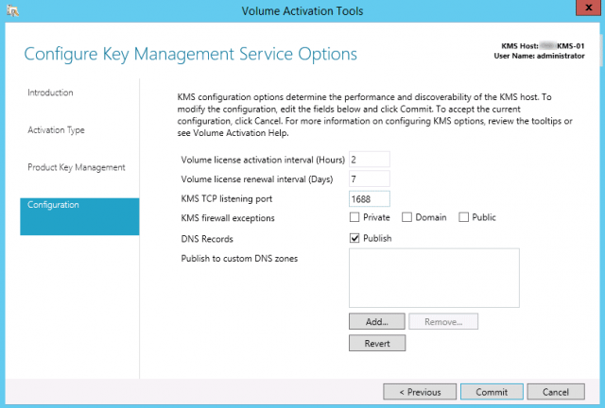Cancel the configuration wizard
The image size is (605, 408).
click(556, 391)
